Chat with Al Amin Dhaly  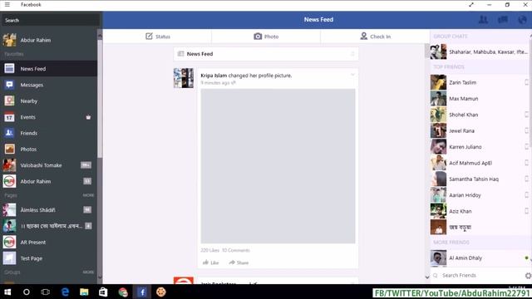(480, 258)
